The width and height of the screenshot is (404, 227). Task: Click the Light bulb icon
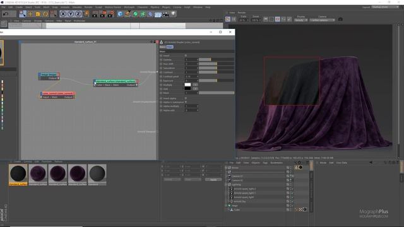point(174,14)
